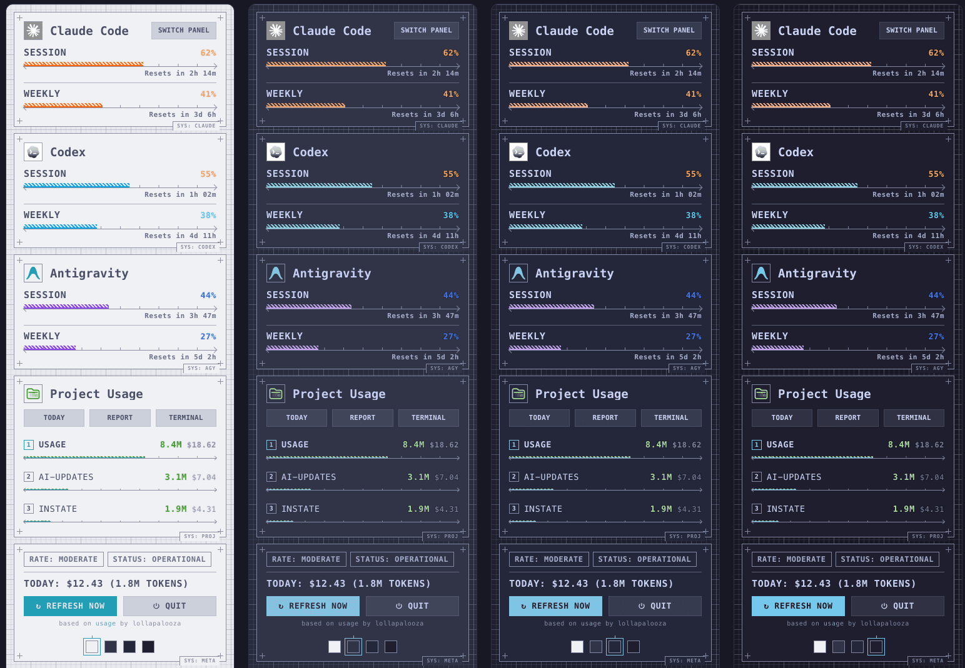
Task: Click the number 1 badge beside USAGE, second panel
Action: (271, 445)
